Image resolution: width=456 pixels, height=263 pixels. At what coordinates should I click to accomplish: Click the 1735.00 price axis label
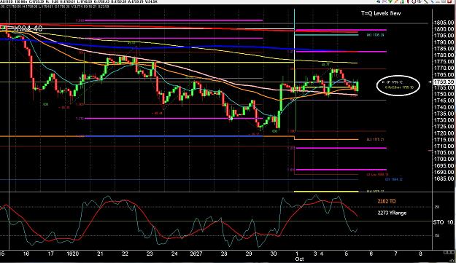point(444,114)
